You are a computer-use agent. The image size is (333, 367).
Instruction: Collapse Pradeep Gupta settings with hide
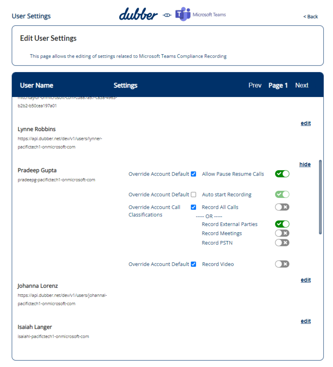305,164
